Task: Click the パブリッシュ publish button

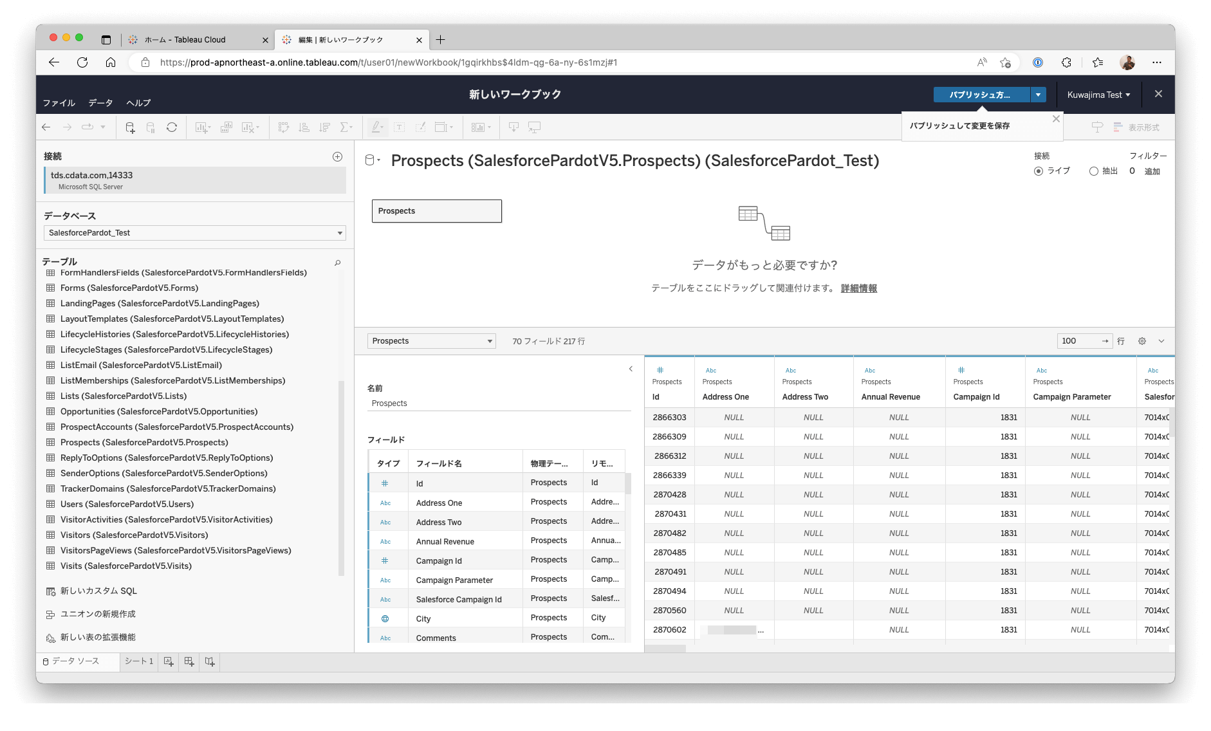Action: pyautogui.click(x=981, y=95)
